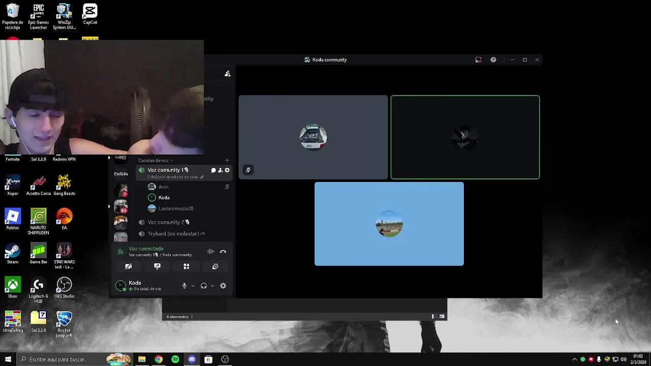Set a channel status via Establece un estado
651x366 pixels.
coord(175,177)
